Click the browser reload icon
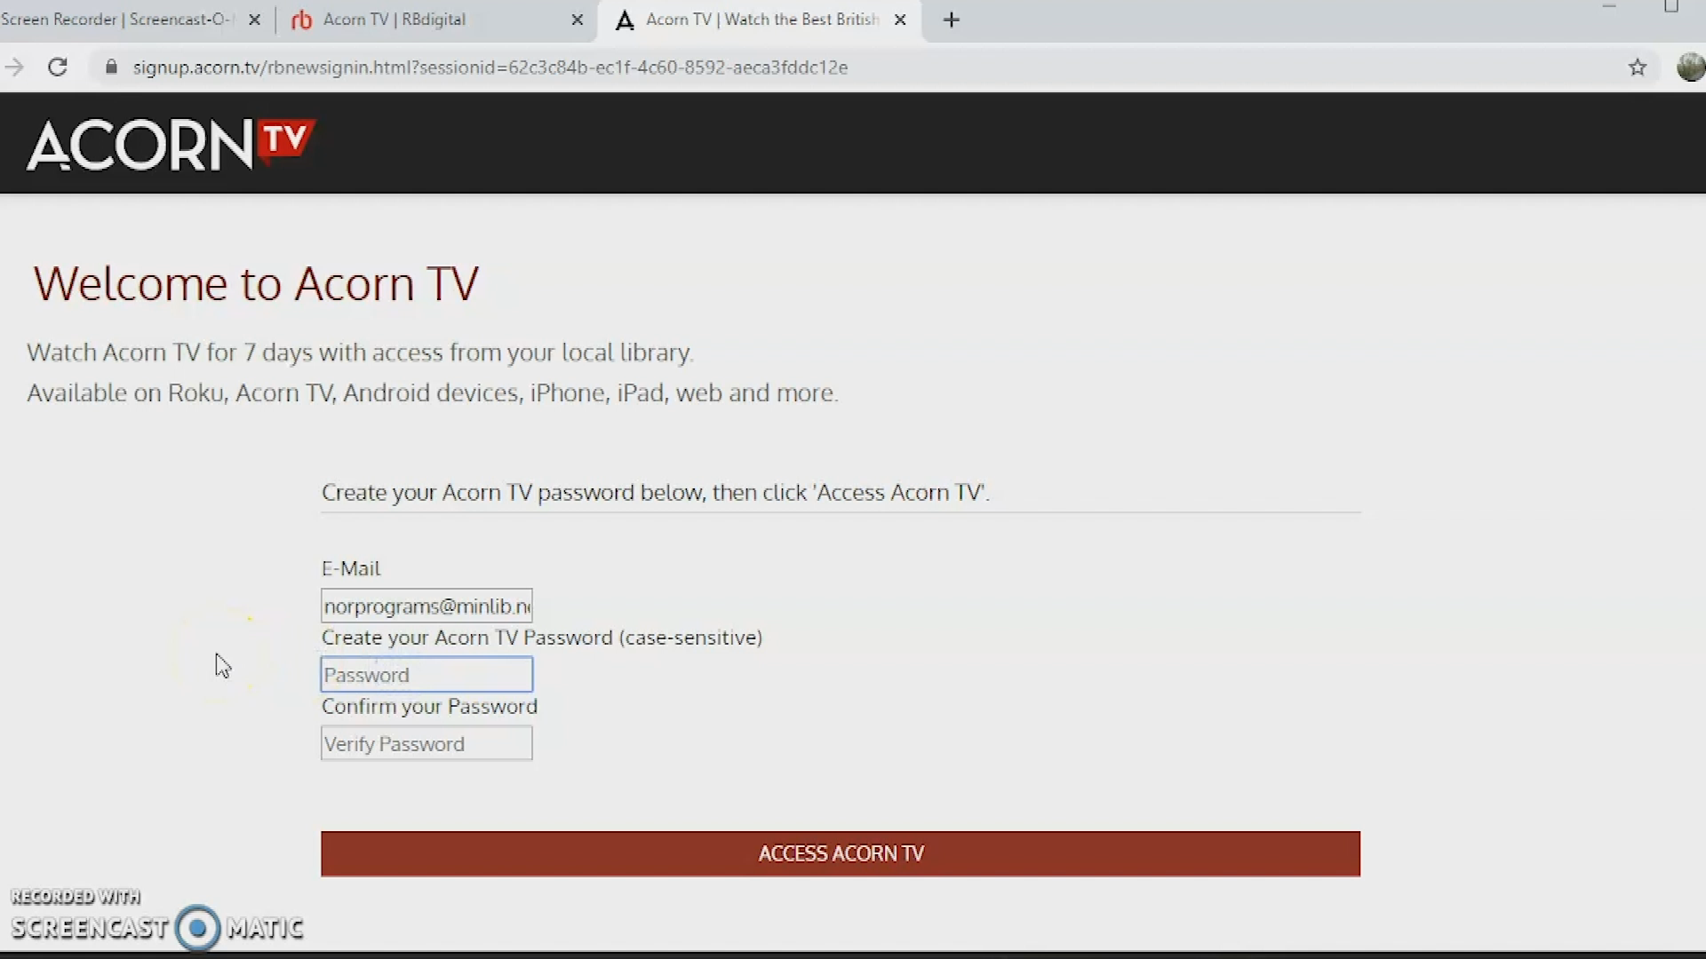This screenshot has height=959, width=1706. coord(58,67)
